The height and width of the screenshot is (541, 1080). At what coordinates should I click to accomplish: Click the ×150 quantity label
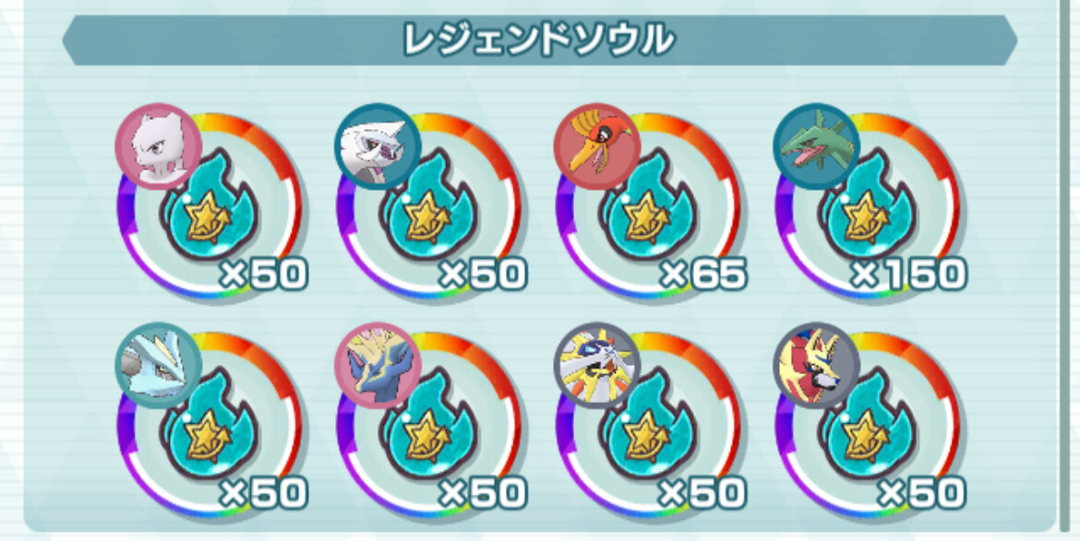coord(907,275)
